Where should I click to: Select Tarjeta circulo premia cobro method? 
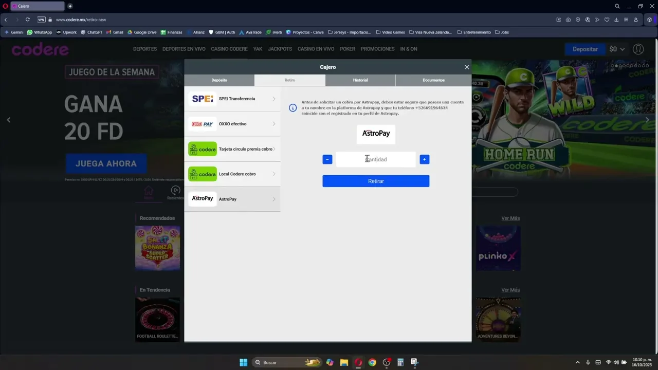(232, 149)
